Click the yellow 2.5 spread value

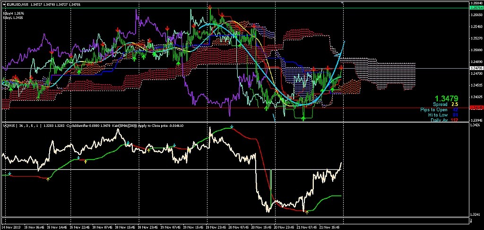point(454,105)
